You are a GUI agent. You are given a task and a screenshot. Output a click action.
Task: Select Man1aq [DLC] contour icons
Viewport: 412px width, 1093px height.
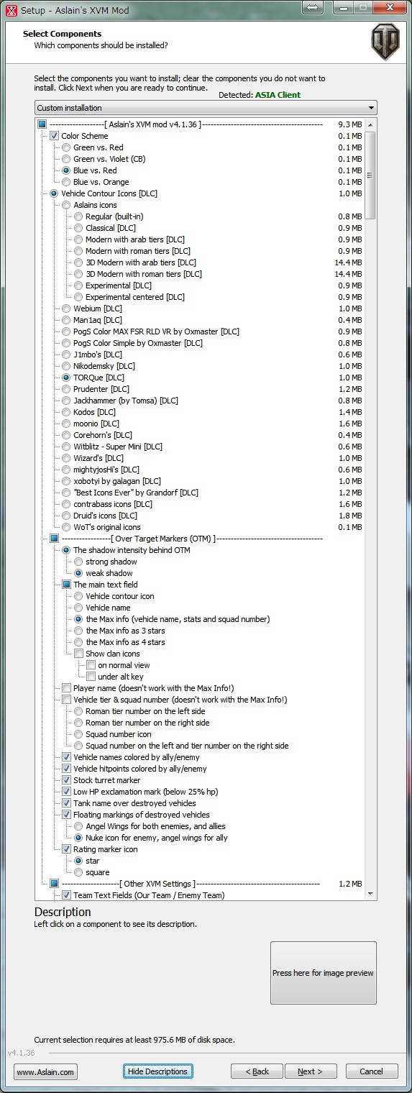(x=66, y=320)
